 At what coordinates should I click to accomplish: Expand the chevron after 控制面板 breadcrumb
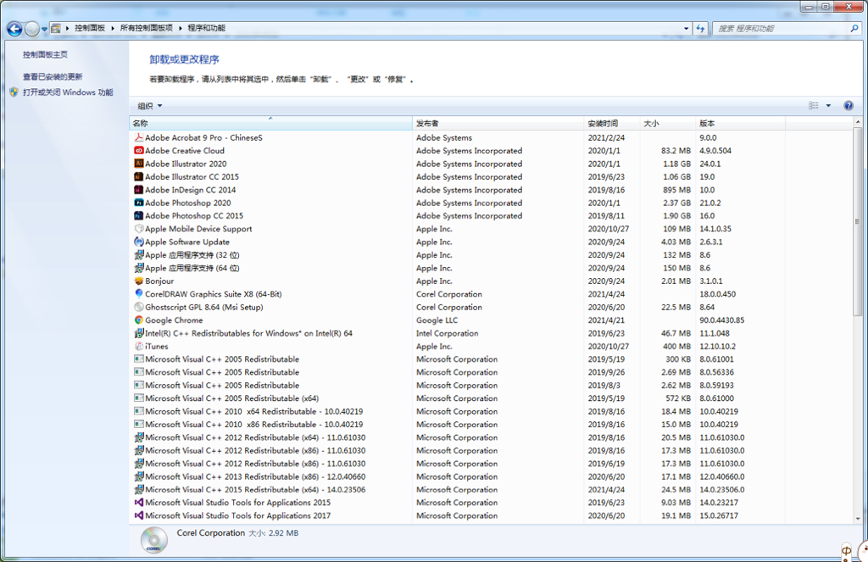[113, 28]
